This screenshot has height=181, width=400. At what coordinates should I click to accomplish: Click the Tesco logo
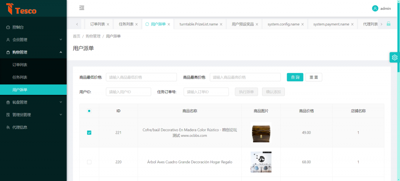tap(21, 9)
